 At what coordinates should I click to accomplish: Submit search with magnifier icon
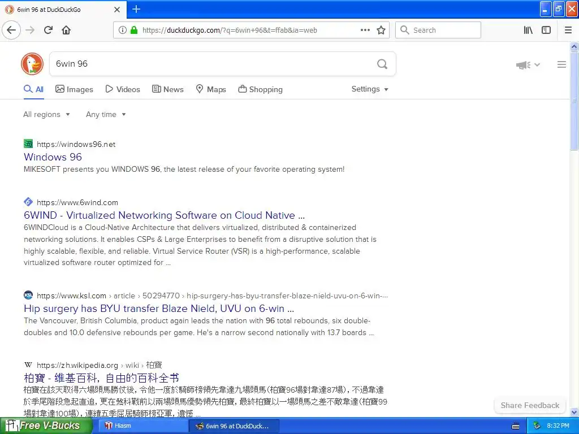coord(382,64)
